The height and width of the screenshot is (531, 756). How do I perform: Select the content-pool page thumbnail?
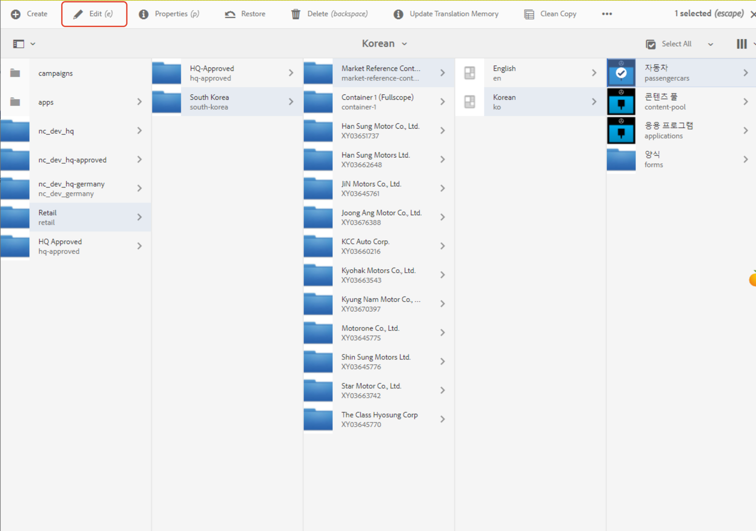pos(621,102)
